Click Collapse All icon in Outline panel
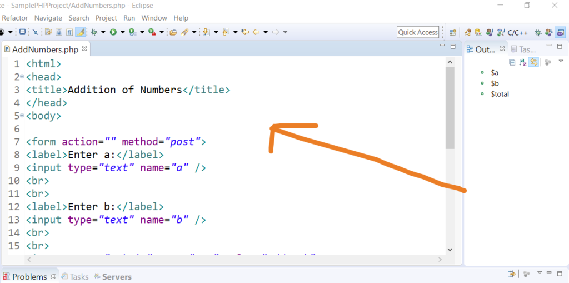Viewport: 569px width, 283px height. coord(512,62)
